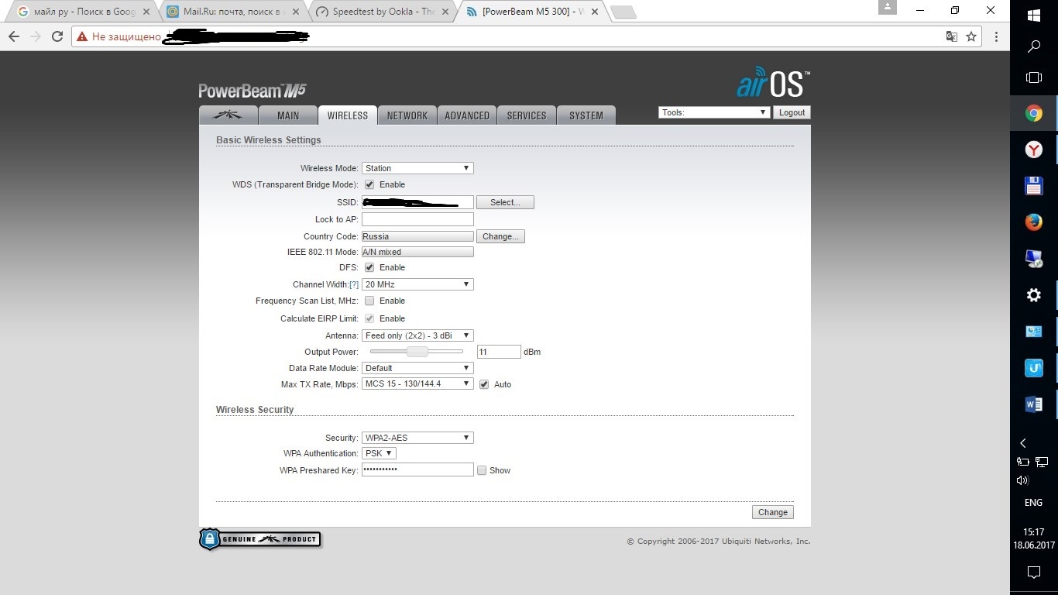Enable Frequency Scan List checkbox

click(369, 301)
